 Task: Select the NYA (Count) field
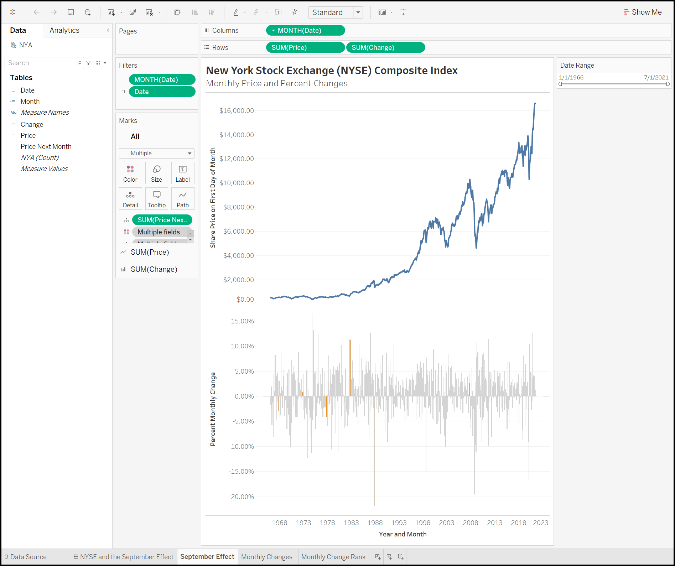40,157
